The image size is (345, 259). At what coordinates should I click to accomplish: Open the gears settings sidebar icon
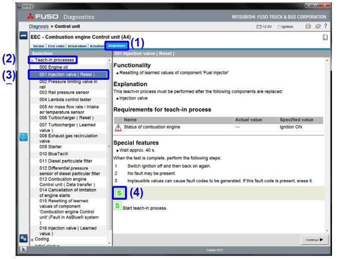pyautogui.click(x=23, y=238)
